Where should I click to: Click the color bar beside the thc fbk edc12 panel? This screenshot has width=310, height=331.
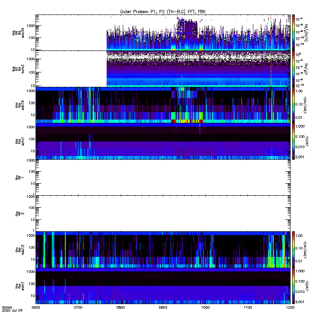[293, 250]
